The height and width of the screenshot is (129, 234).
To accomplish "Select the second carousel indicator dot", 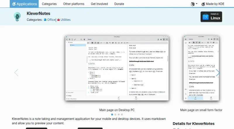I will [x=115, y=114].
